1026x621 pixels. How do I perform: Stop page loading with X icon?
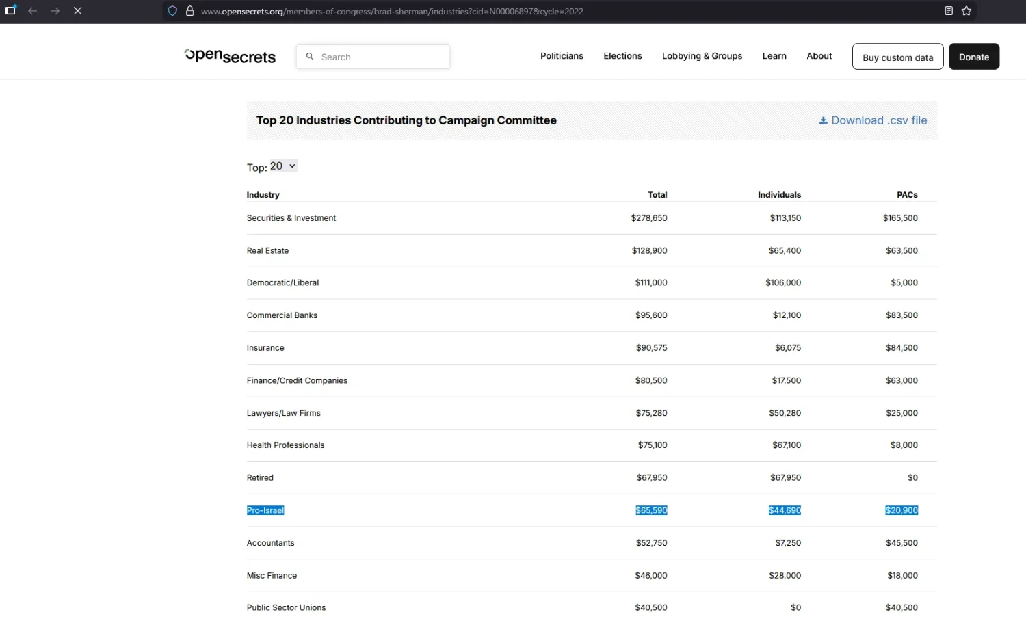coord(78,11)
